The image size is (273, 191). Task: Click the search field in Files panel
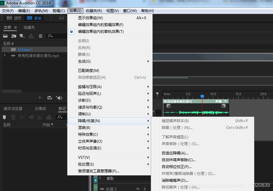[x=56, y=36]
